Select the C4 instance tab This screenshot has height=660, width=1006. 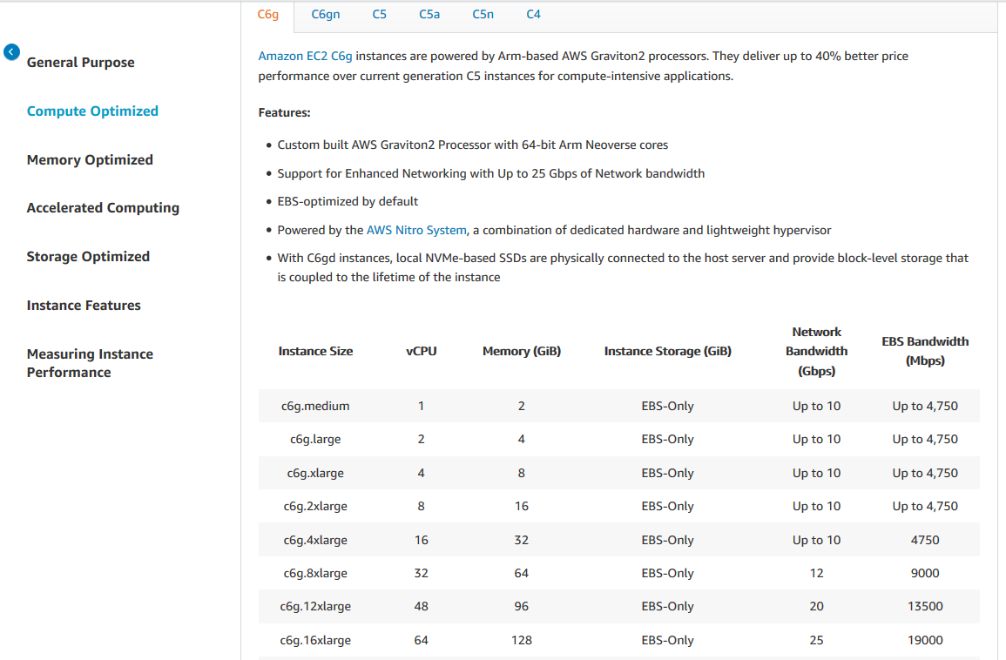coord(534,15)
